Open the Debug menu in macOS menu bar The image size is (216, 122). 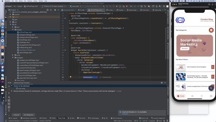pyautogui.click(x=35, y=1)
